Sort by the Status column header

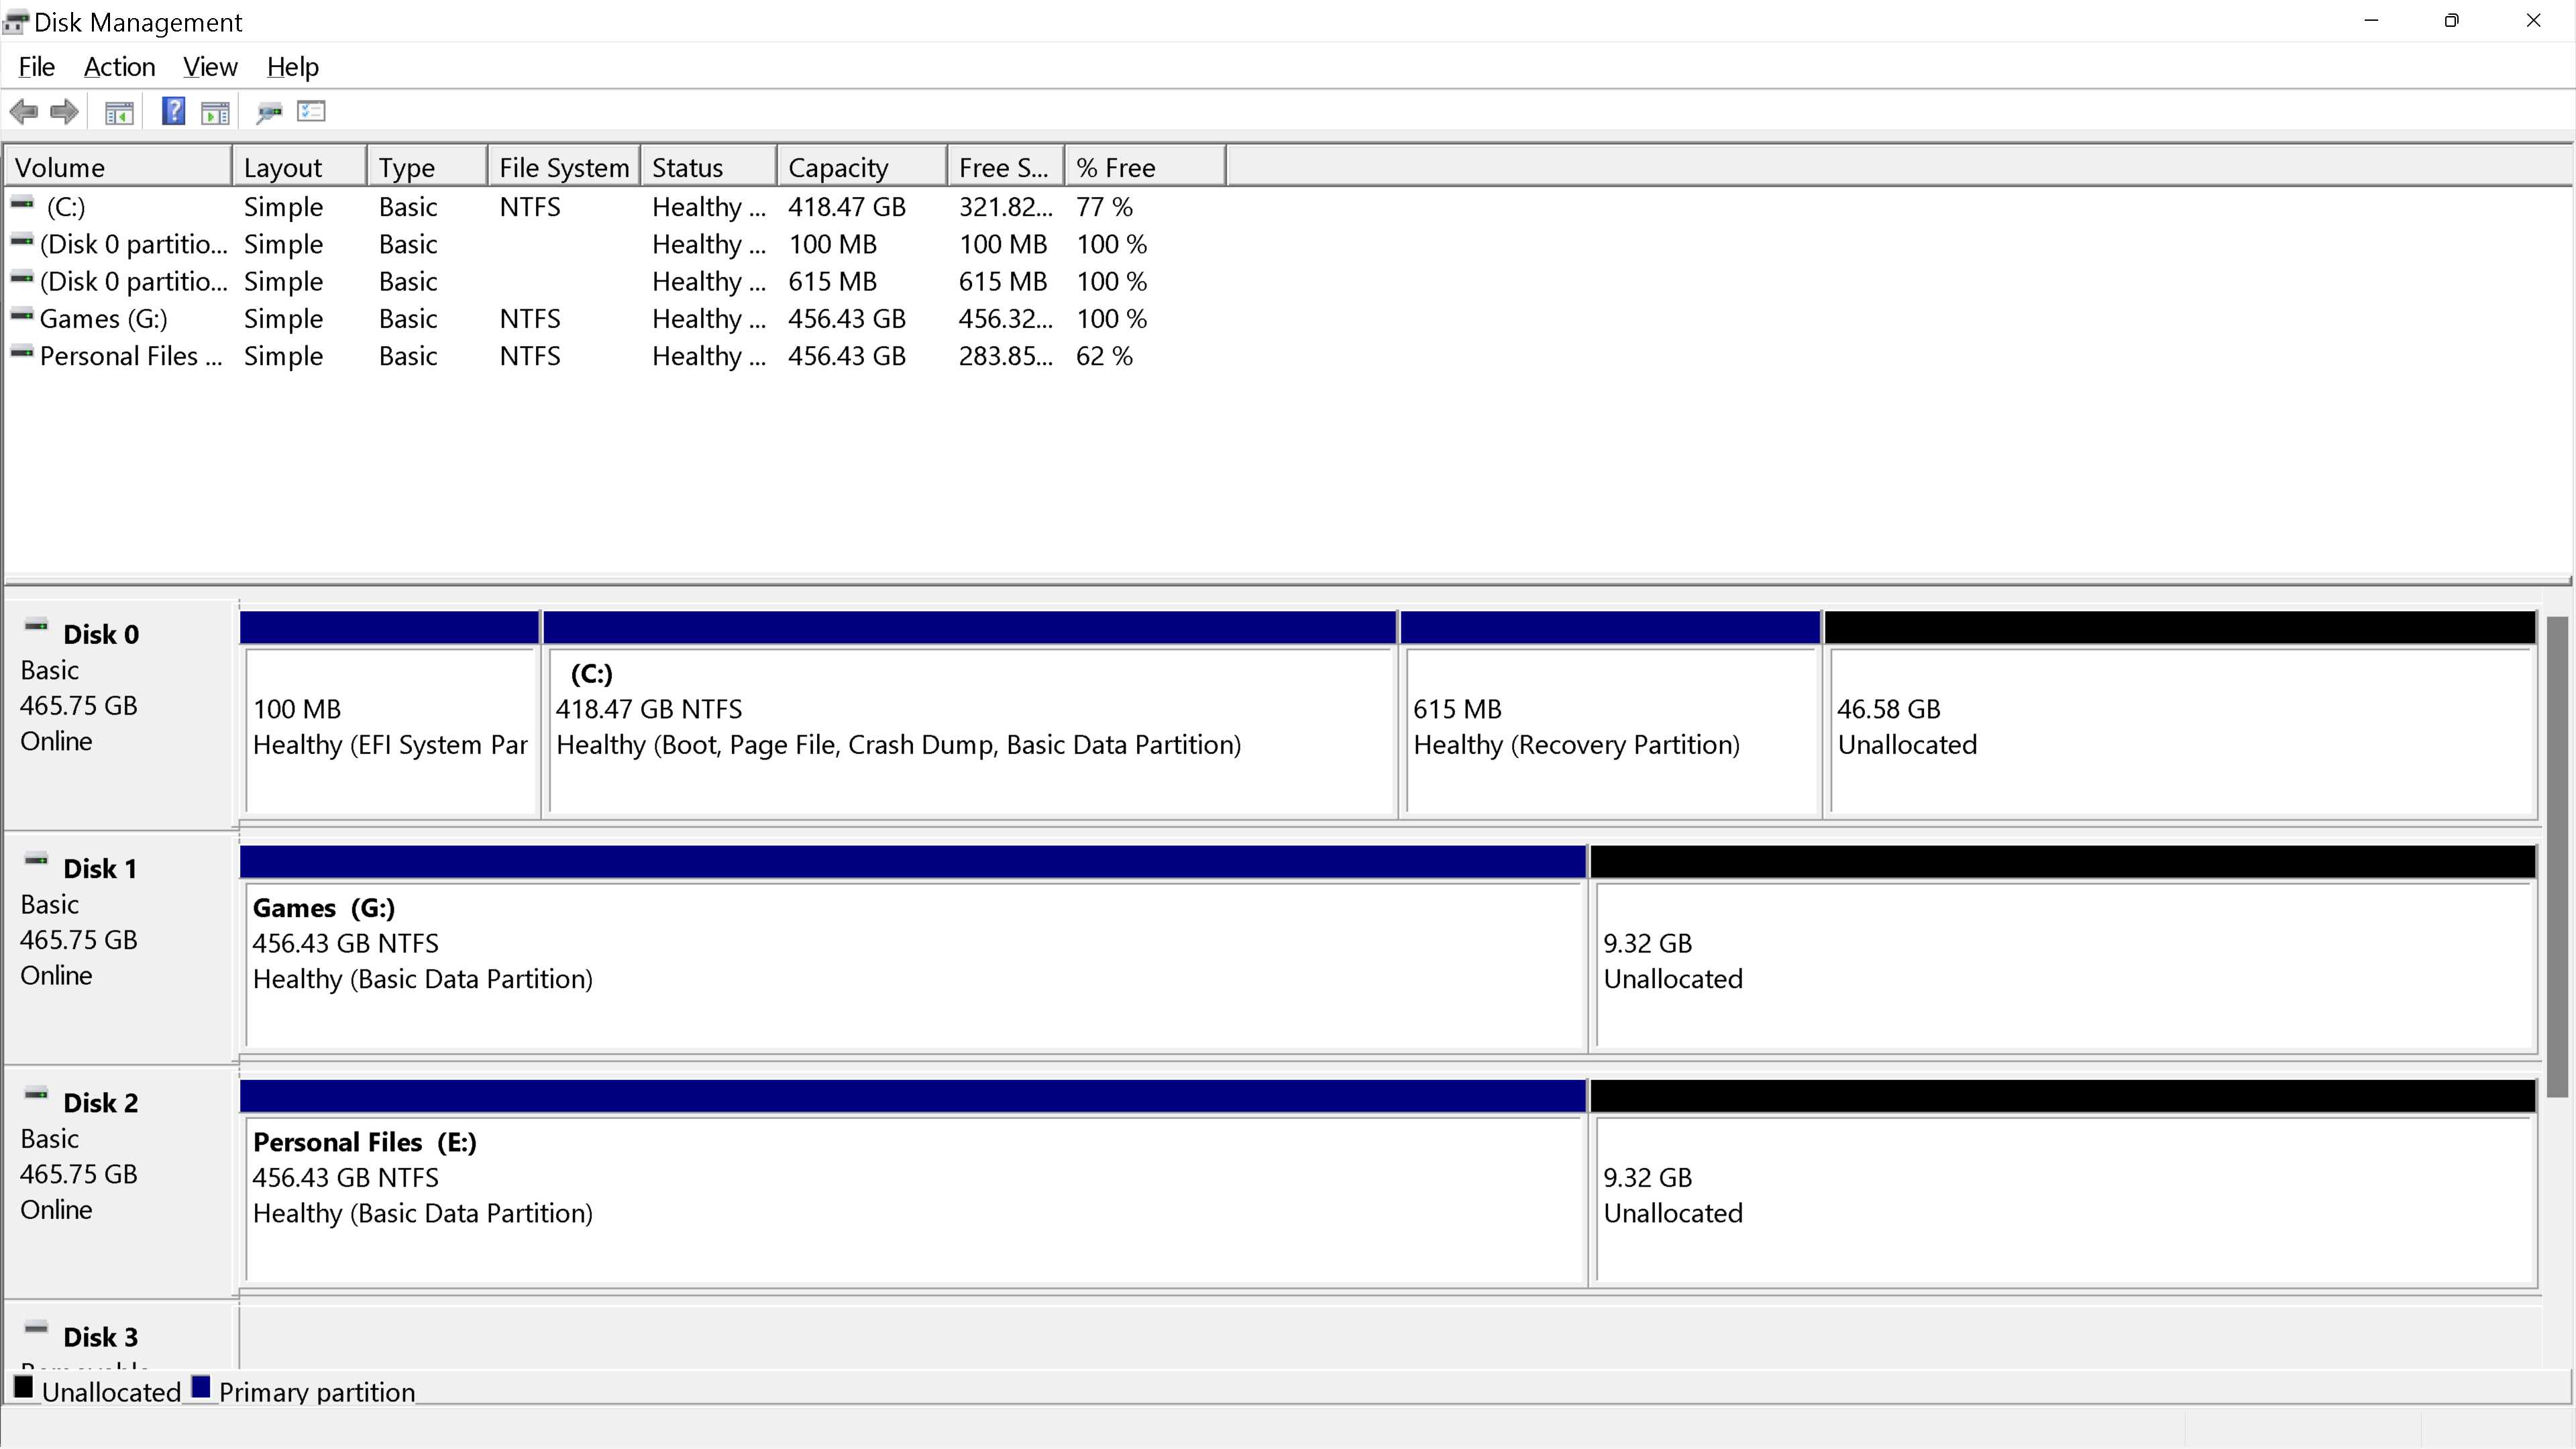709,167
